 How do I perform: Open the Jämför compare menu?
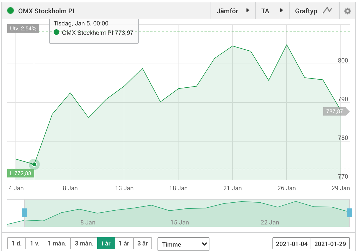click(x=233, y=11)
